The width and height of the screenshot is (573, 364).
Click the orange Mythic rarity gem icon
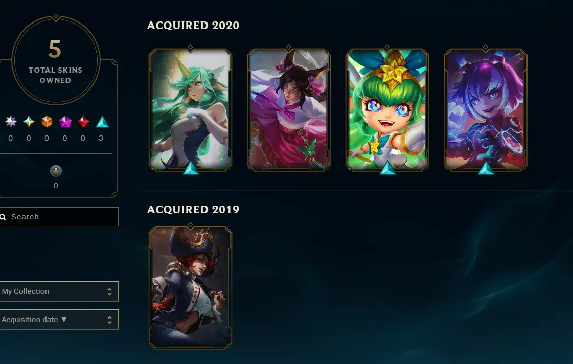click(x=47, y=121)
